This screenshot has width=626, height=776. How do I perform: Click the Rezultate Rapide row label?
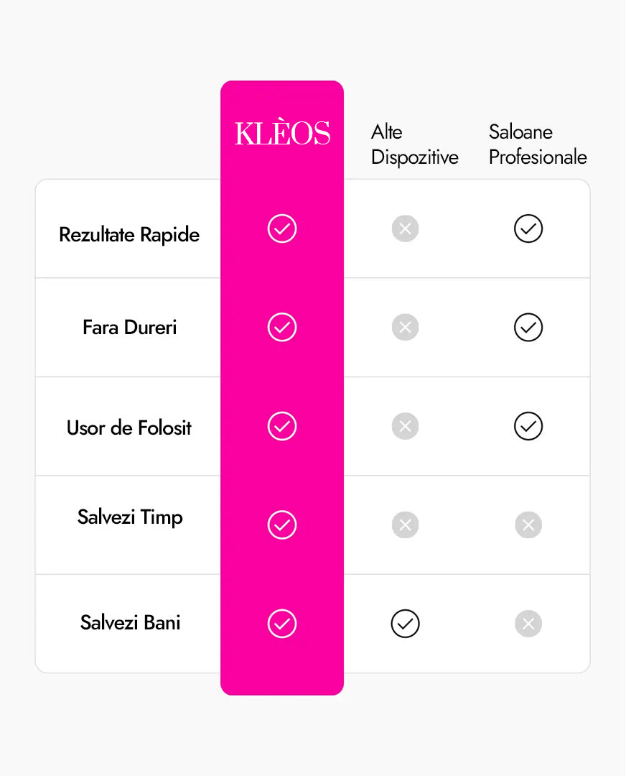(129, 235)
